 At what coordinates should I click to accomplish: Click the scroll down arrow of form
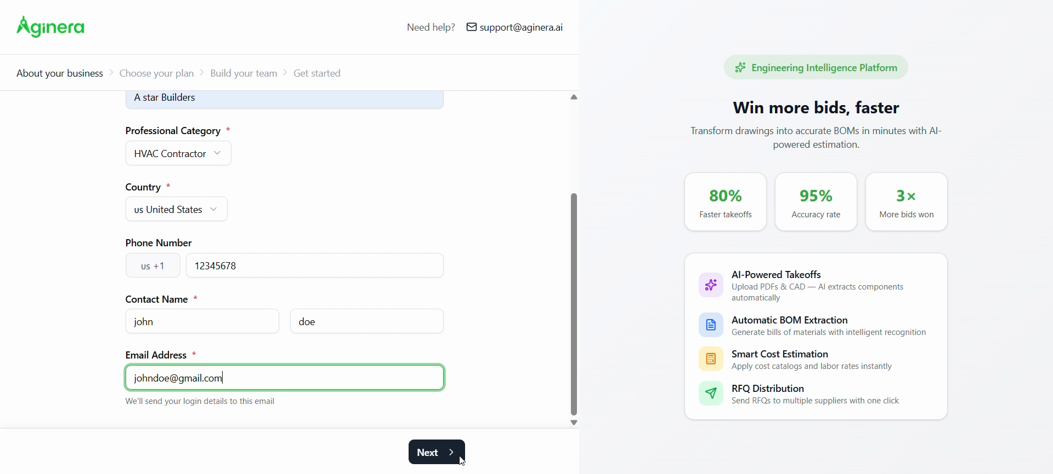pos(574,423)
